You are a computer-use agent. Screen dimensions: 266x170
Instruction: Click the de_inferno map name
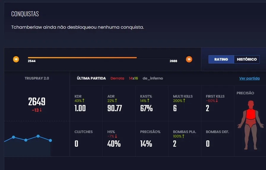[x=153, y=78]
